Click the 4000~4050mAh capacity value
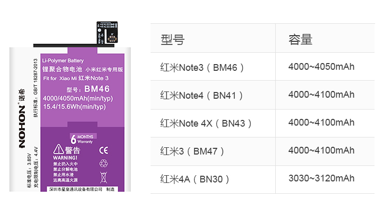388x215 pixels. [321, 67]
